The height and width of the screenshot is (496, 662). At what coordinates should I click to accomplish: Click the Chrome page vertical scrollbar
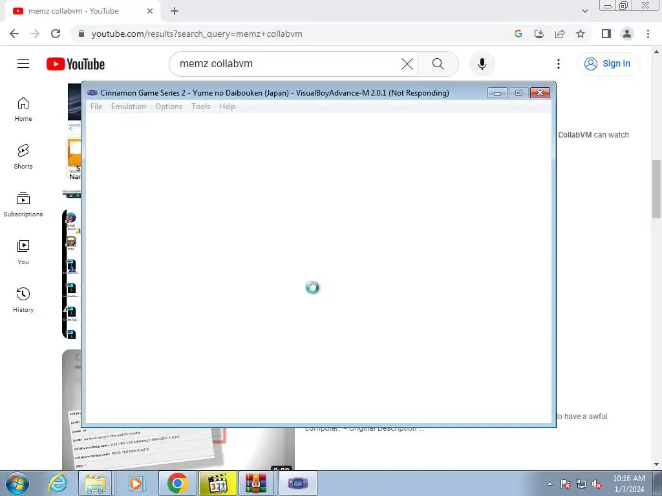point(656,189)
